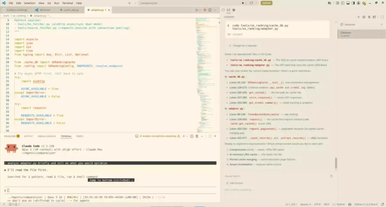Expand the chat dropdown arrow in title bar
Viewport: 386px width, 207px height.
click(256, 3)
